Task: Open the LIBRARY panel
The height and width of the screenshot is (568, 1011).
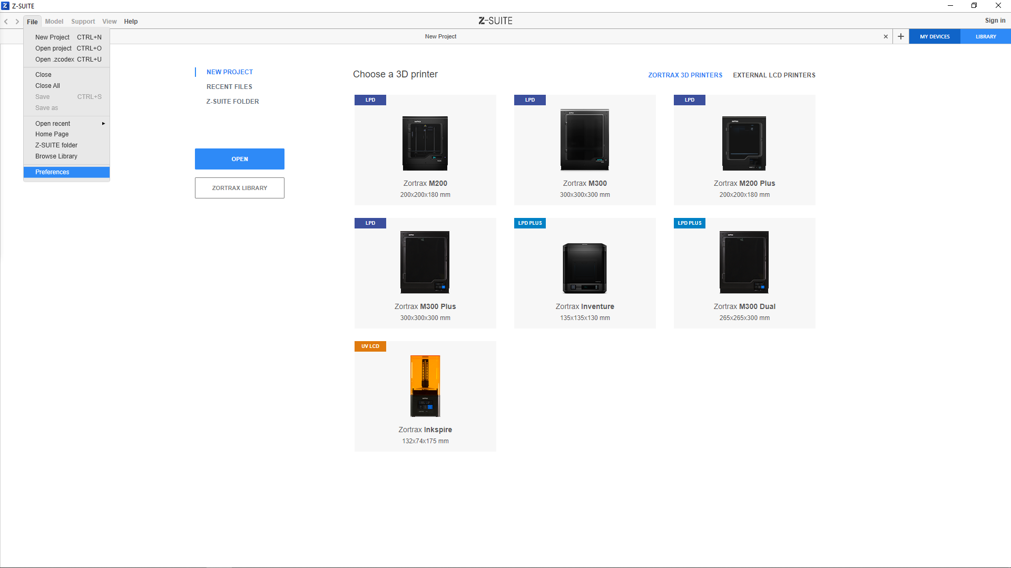Action: coord(986,36)
